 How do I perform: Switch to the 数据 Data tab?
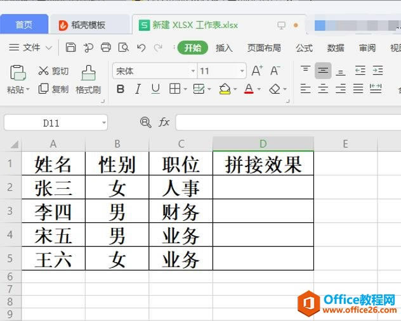pyautogui.click(x=336, y=47)
